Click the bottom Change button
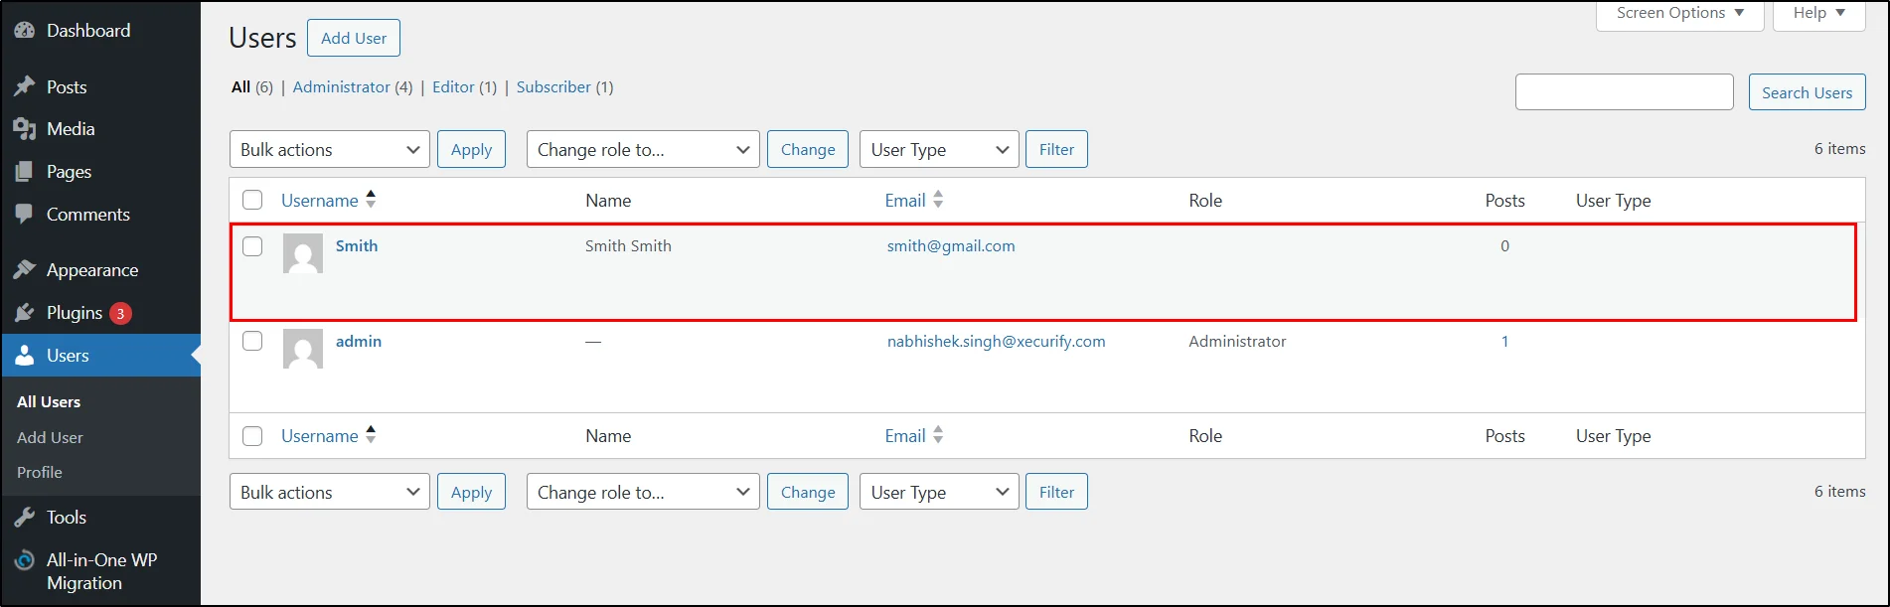This screenshot has width=1890, height=607. pos(808,492)
